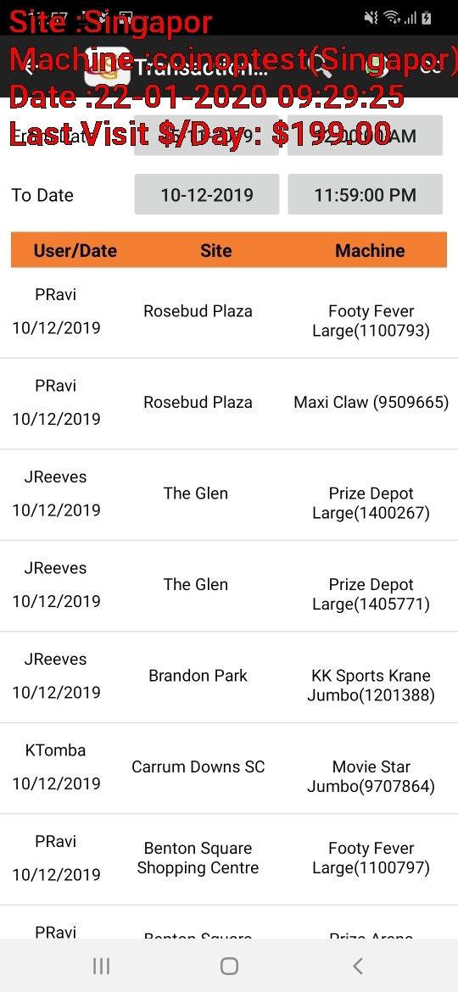Open Android recent apps button
This screenshot has height=992, width=458.
(101, 966)
